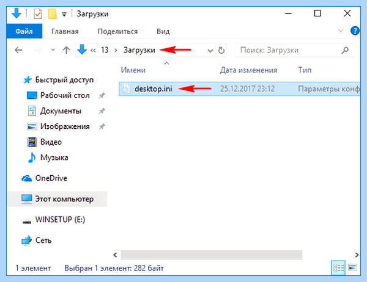
Task: Open Изображения in navigation pane
Action: 65,126
